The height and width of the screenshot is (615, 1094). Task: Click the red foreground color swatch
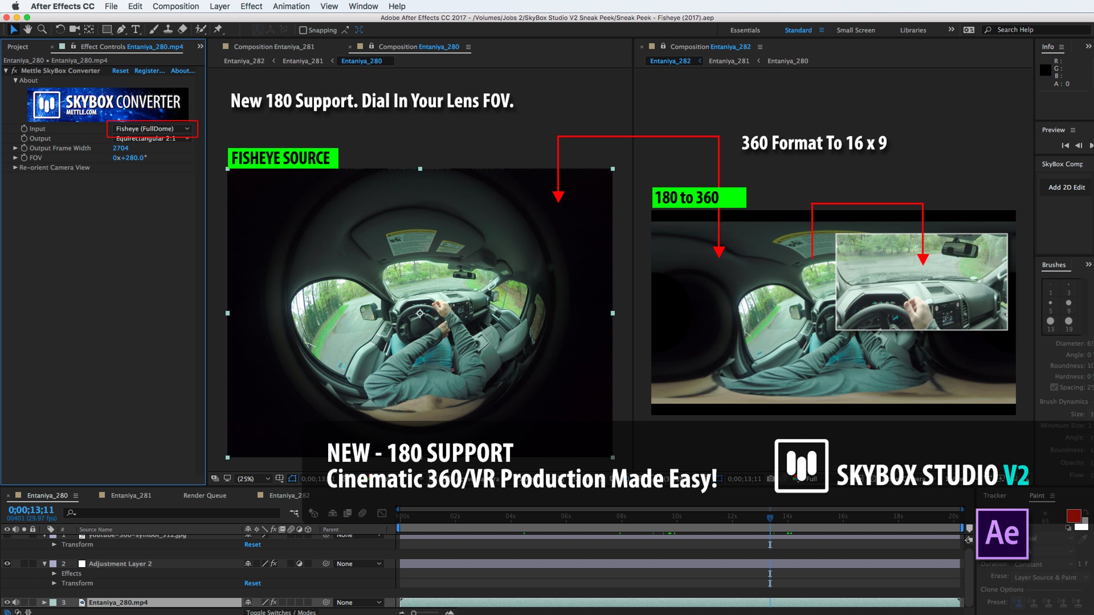(1073, 516)
